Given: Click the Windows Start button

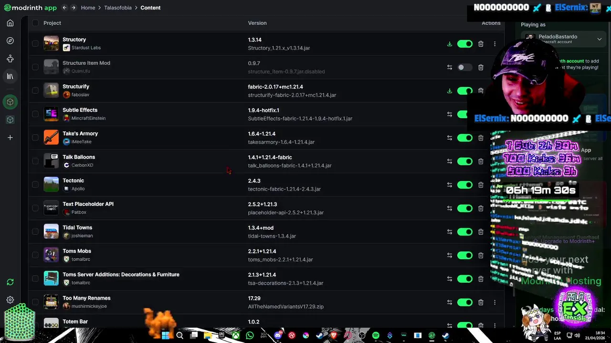Looking at the screenshot, I should pos(166,335).
